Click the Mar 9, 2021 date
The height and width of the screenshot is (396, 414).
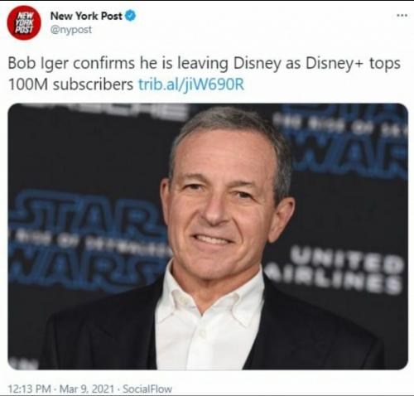click(x=87, y=389)
